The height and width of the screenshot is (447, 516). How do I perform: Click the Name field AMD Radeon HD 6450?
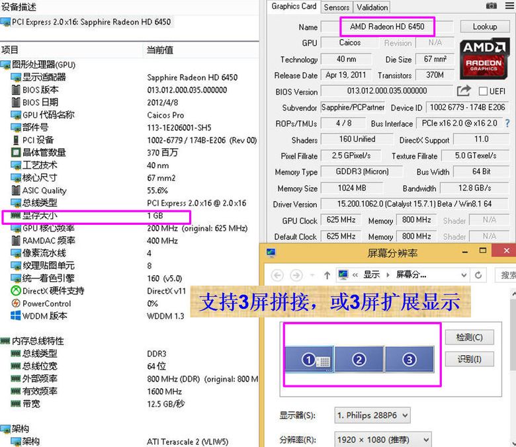[387, 26]
